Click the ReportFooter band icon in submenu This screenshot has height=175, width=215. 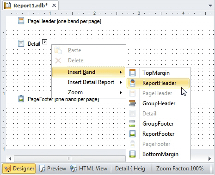point(133,134)
